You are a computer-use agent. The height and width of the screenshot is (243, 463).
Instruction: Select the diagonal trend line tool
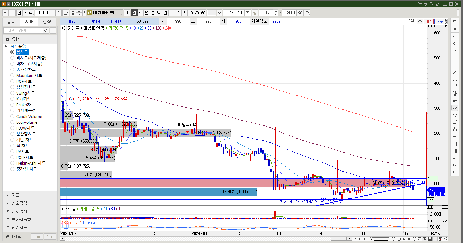point(455,72)
